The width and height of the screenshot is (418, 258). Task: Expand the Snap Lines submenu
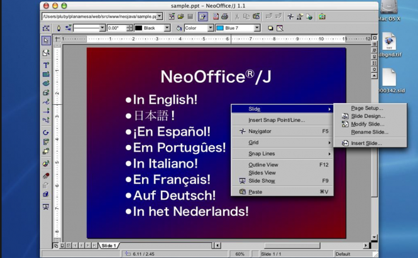(x=329, y=154)
